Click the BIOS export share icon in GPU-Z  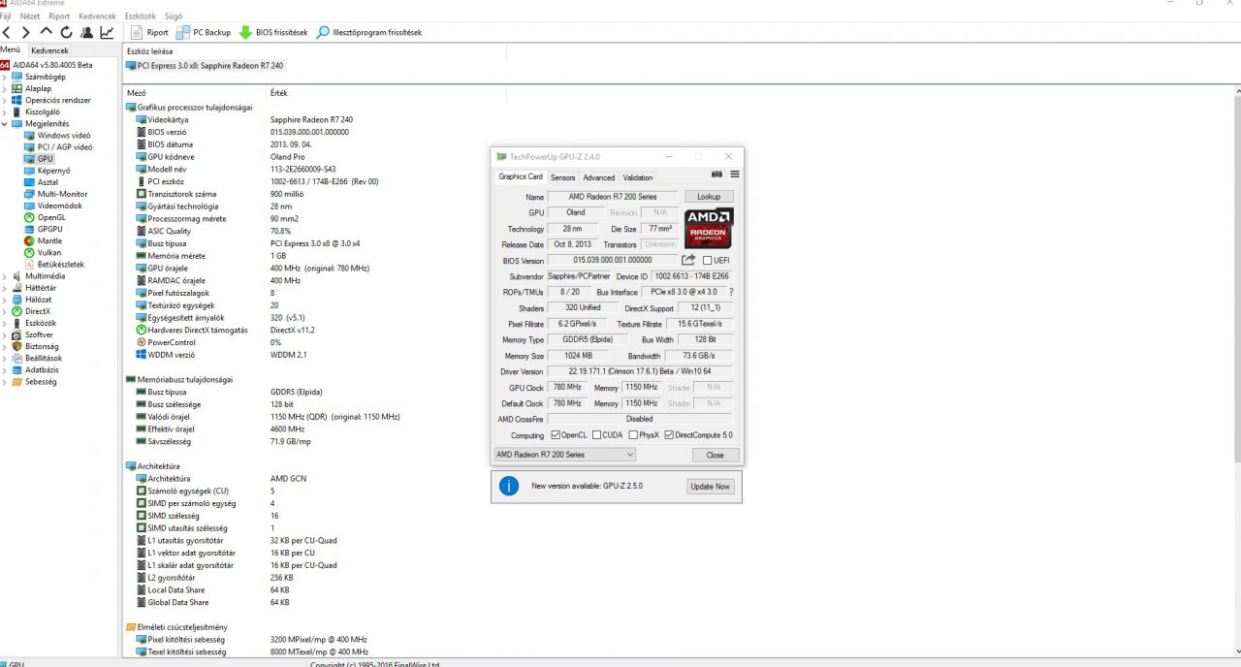click(x=688, y=260)
